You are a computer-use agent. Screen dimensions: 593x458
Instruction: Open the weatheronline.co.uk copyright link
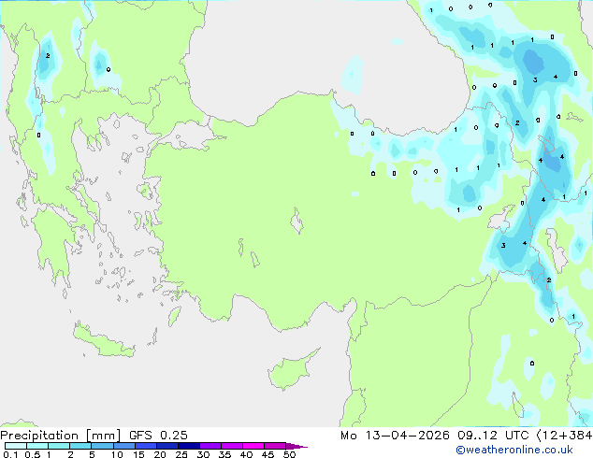click(513, 450)
